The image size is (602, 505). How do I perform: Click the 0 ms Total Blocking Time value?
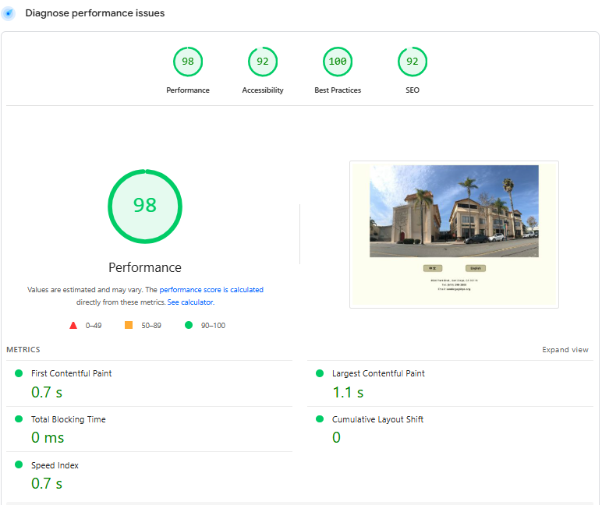pos(48,437)
